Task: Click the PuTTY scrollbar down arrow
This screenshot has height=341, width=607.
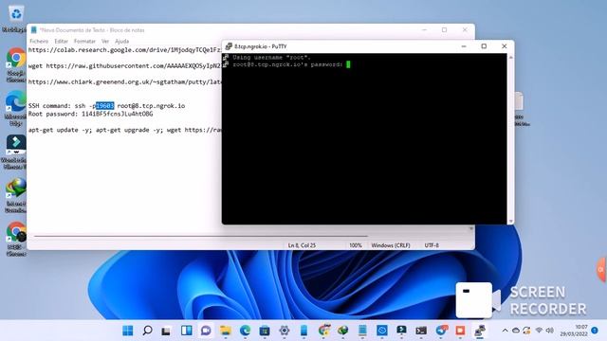Action: click(x=510, y=221)
